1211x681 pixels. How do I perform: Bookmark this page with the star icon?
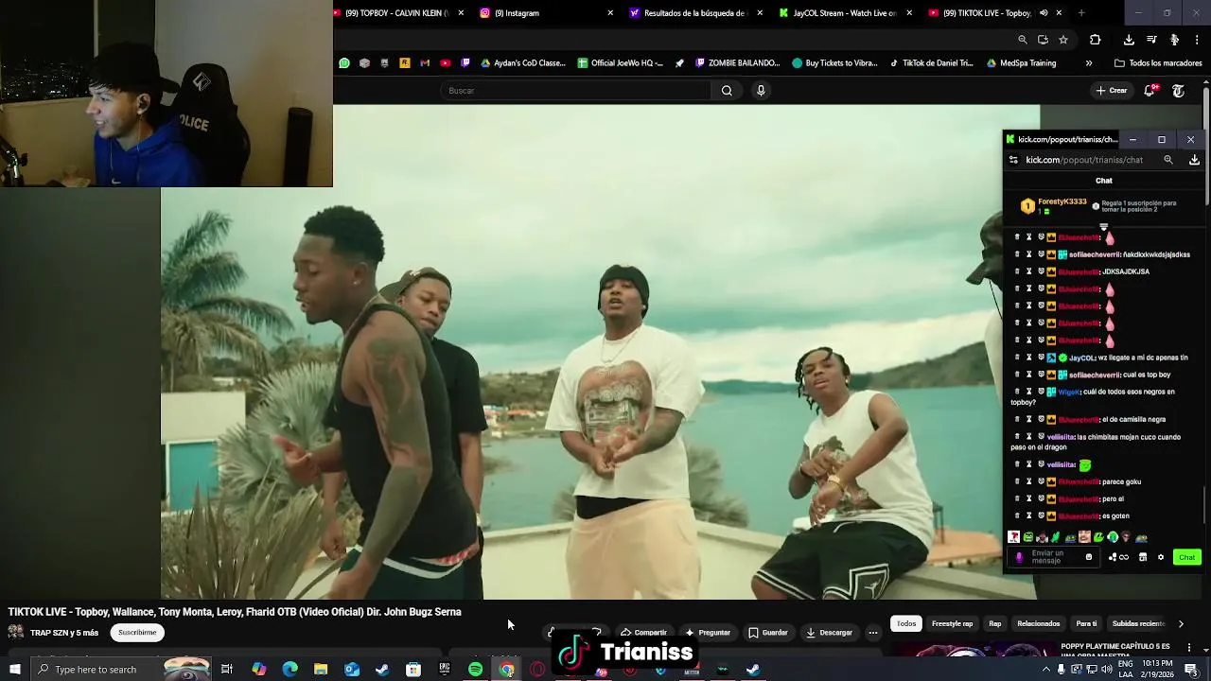tap(1063, 40)
